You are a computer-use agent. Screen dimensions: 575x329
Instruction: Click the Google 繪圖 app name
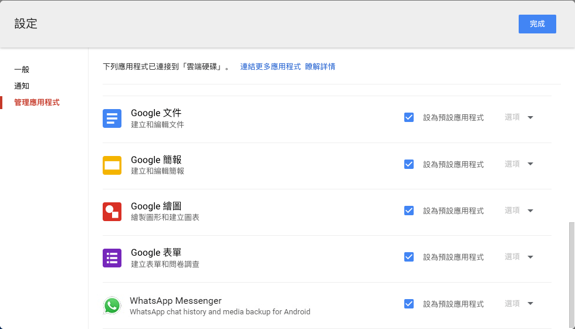(x=156, y=206)
